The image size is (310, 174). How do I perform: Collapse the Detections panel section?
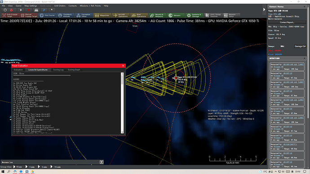pos(304,58)
